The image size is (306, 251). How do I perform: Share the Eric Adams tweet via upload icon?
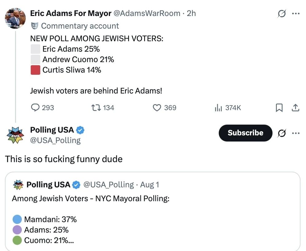(296, 108)
